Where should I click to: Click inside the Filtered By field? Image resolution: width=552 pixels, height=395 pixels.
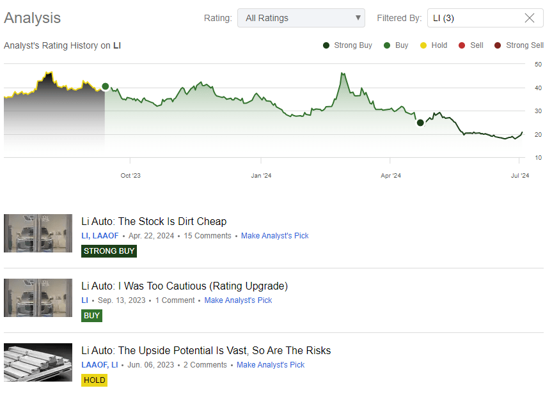473,18
